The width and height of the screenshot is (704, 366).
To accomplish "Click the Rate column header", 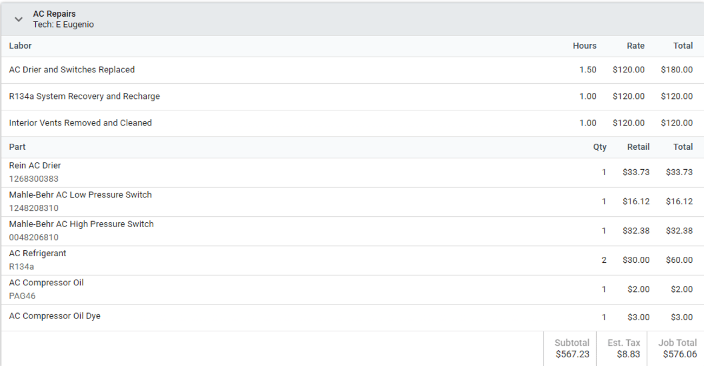I will coord(635,46).
